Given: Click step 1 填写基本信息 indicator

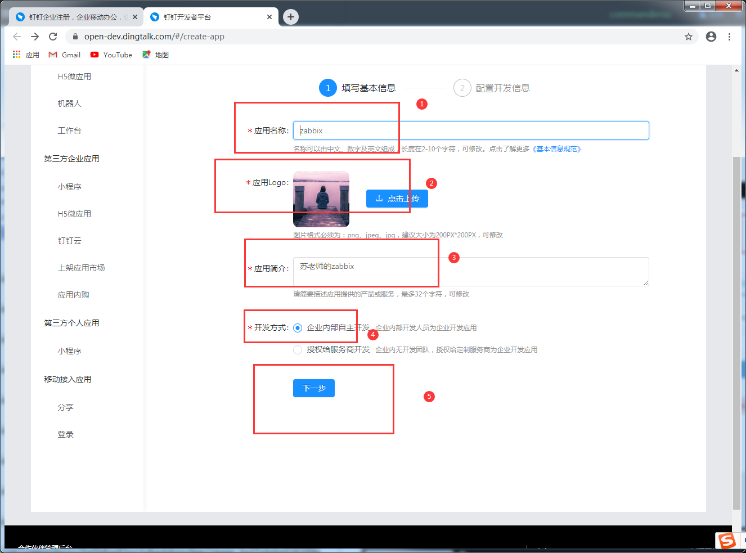Looking at the screenshot, I should coord(357,88).
